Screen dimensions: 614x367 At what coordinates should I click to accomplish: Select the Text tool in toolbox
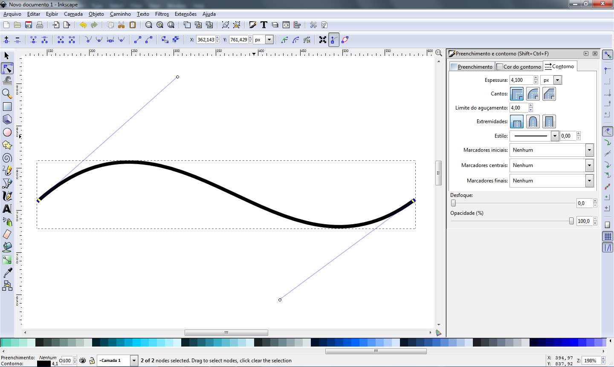point(7,209)
